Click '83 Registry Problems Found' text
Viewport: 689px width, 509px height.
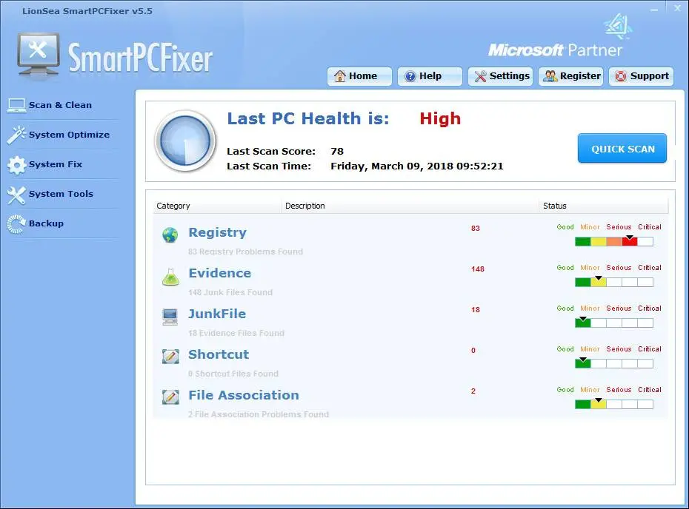click(246, 252)
